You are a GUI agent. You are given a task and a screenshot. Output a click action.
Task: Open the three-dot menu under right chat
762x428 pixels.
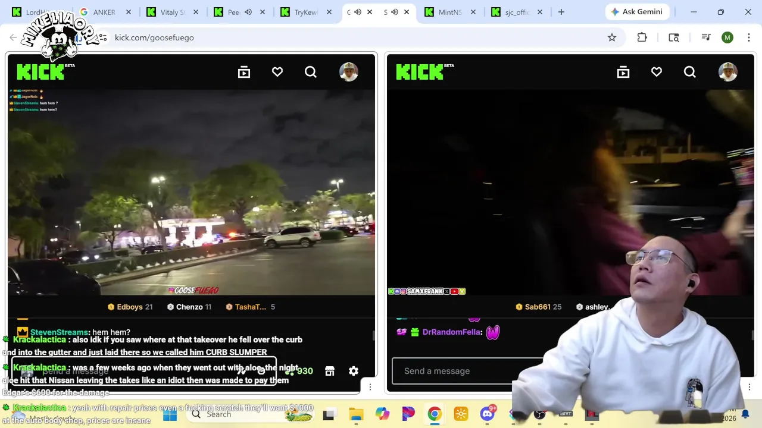click(x=749, y=387)
